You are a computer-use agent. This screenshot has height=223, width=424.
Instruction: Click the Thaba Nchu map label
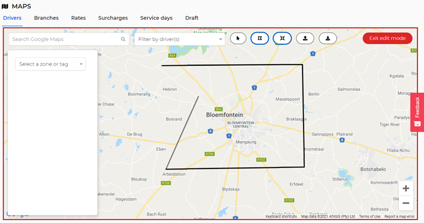[398, 150]
